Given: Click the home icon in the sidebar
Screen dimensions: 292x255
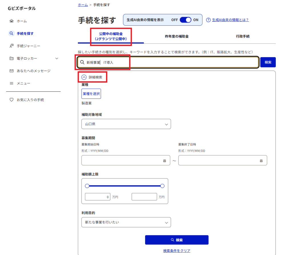Looking at the screenshot, I should [11, 21].
